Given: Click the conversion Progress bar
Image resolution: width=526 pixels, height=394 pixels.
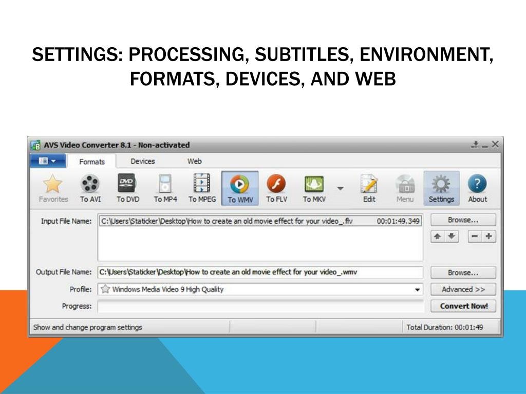Looking at the screenshot, I should point(260,306).
